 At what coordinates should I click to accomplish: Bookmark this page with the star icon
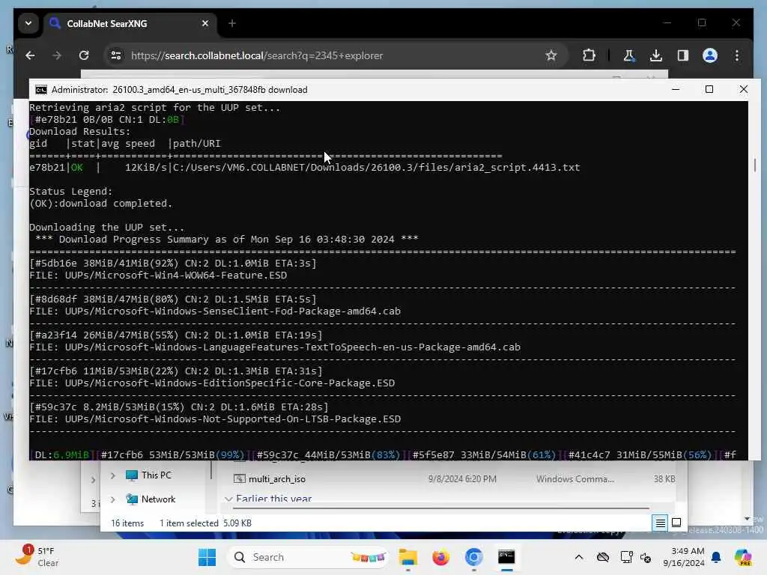click(x=551, y=55)
